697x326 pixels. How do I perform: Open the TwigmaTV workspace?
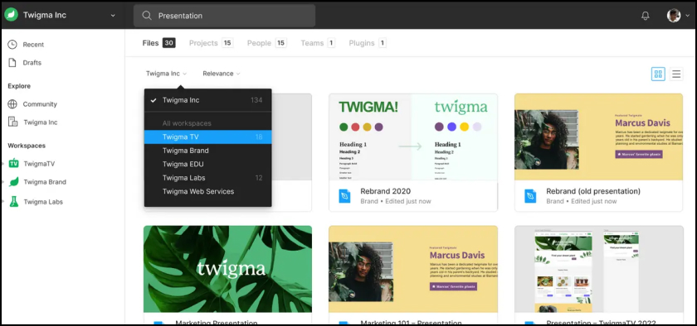pyautogui.click(x=39, y=164)
